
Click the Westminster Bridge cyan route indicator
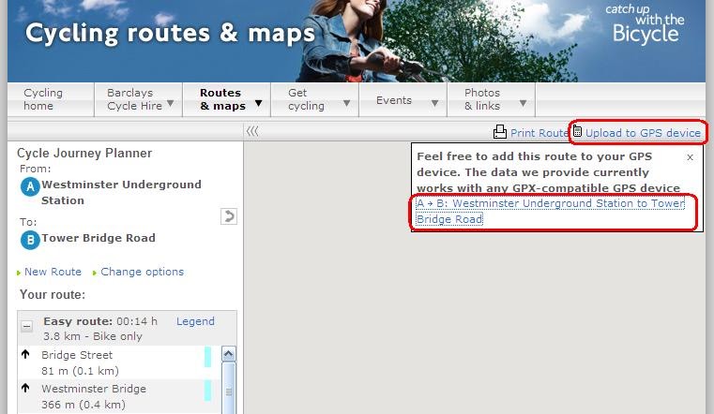pyautogui.click(x=207, y=391)
